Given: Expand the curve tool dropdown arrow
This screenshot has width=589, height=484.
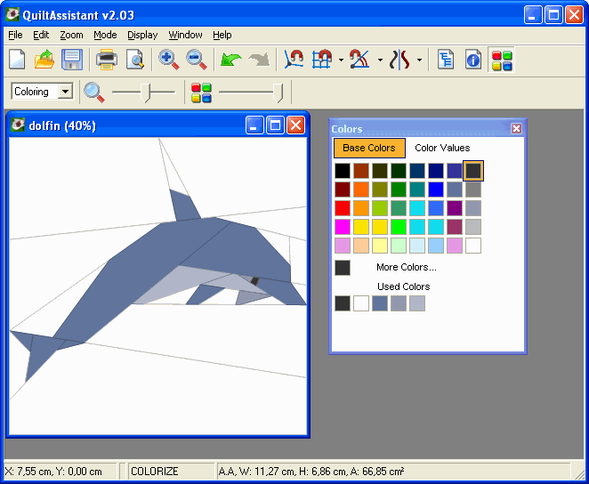Looking at the screenshot, I should coord(419,60).
